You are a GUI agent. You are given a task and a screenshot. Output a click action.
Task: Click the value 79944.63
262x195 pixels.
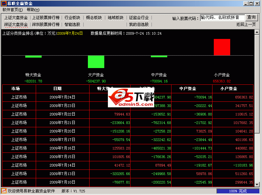[x=122, y=114]
